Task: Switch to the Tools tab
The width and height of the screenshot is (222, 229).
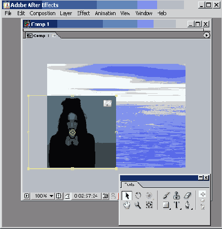Action: coord(129,184)
